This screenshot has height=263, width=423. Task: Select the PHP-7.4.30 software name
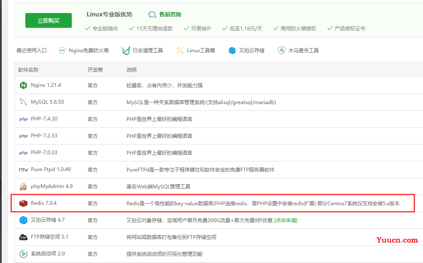[44, 119]
